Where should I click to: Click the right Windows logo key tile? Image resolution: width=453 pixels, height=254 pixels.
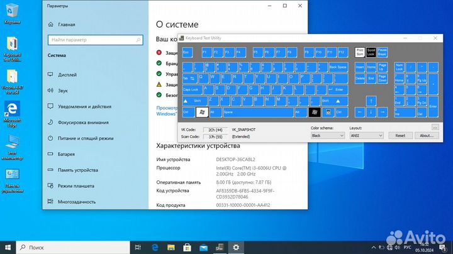click(x=315, y=112)
